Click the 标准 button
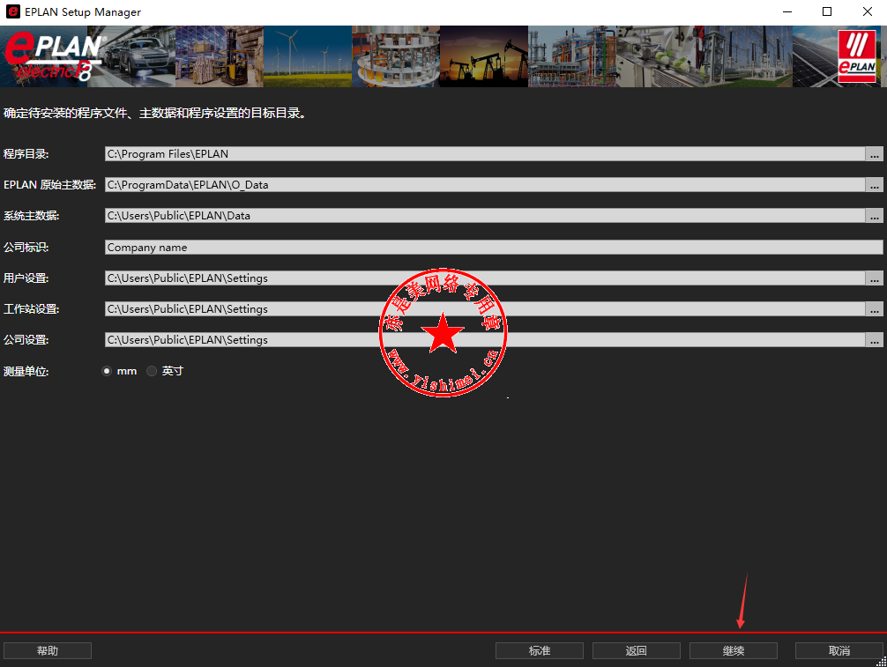The height and width of the screenshot is (667, 887). 539,650
